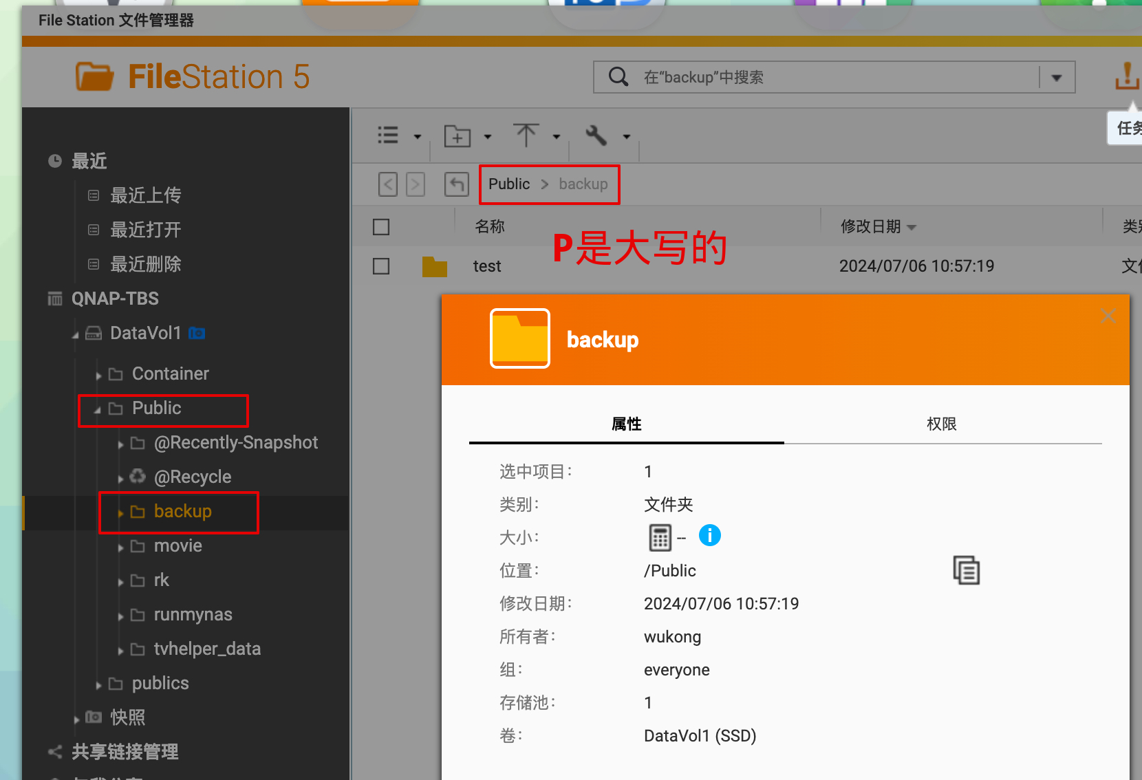1142x780 pixels.
Task: Click the 共享链接管理 share icon
Action: [55, 752]
